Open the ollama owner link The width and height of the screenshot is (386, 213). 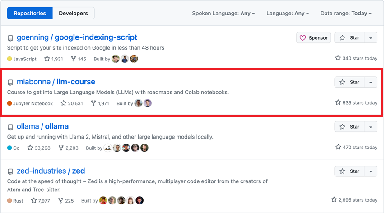click(28, 126)
